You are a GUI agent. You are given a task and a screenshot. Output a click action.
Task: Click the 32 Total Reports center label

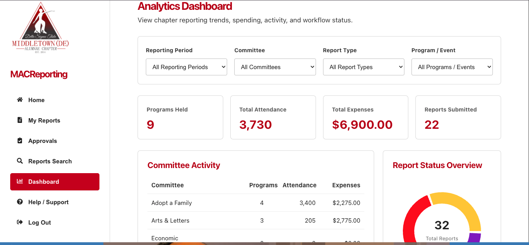(x=442, y=229)
